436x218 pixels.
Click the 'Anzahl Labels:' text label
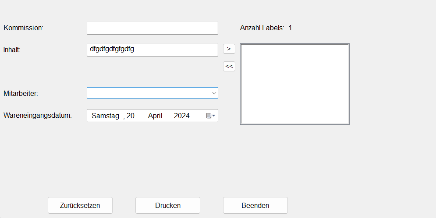[x=262, y=28]
